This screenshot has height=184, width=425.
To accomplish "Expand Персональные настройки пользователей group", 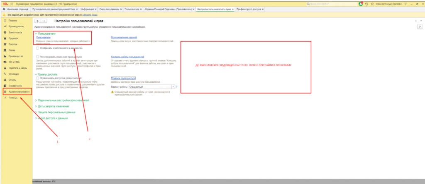I will pyautogui.click(x=62, y=100).
